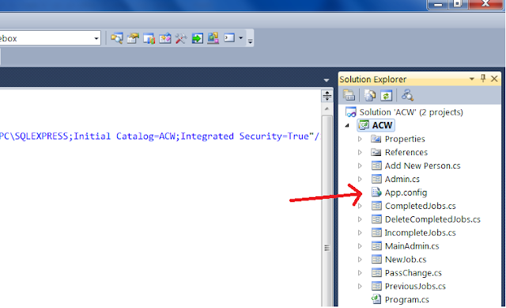Expand the Properties folder node
506x308 pixels.
[361, 139]
